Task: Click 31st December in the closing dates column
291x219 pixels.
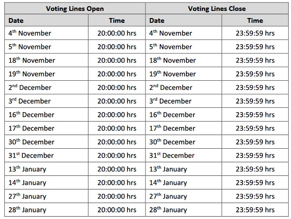Action: click(172, 155)
